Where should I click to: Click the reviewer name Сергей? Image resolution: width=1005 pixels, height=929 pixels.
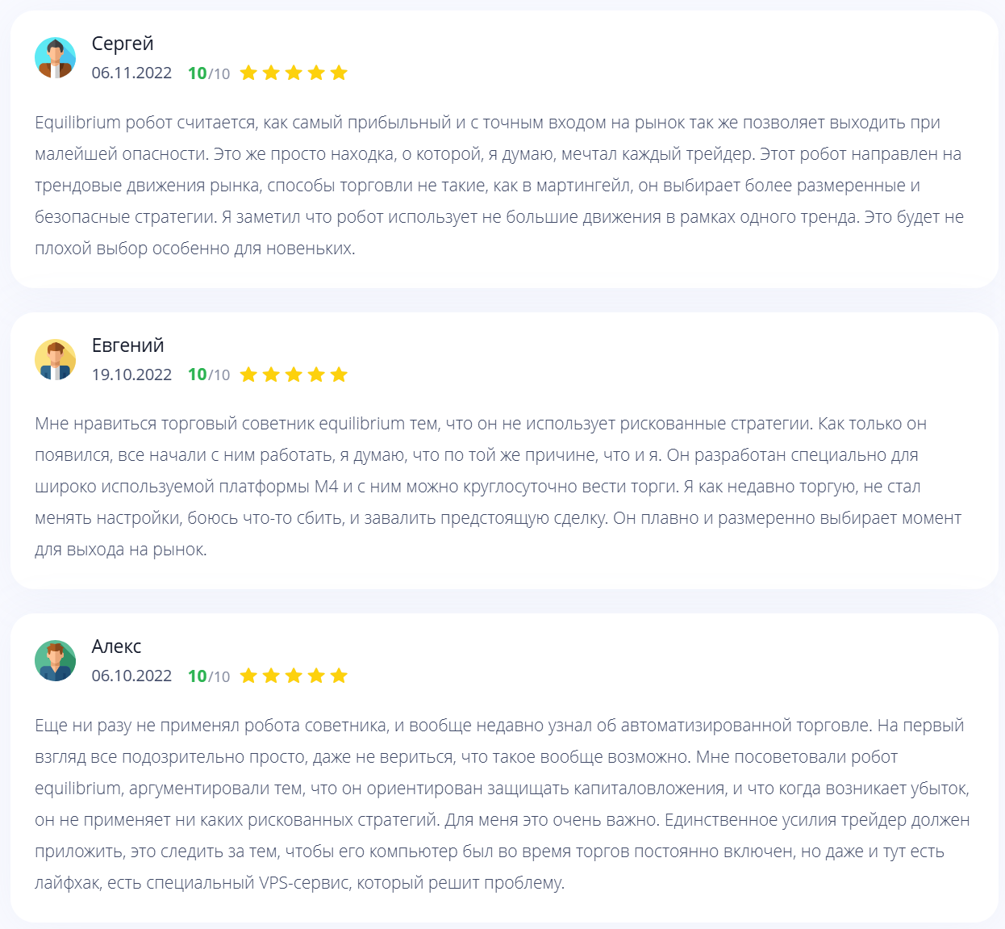[123, 44]
